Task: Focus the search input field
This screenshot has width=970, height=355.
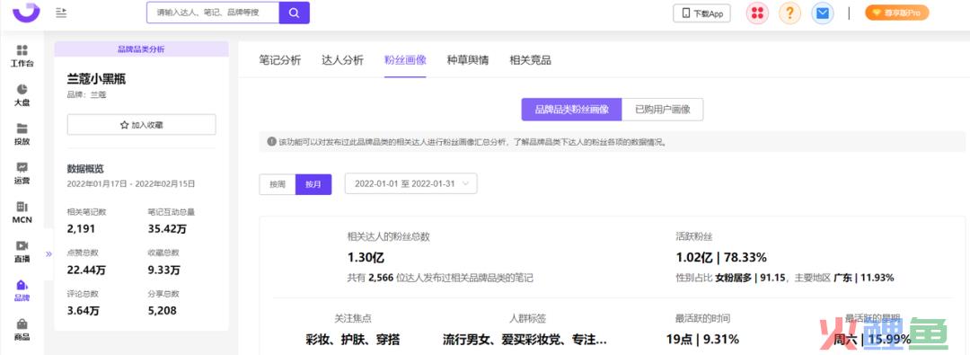Action: tap(213, 13)
